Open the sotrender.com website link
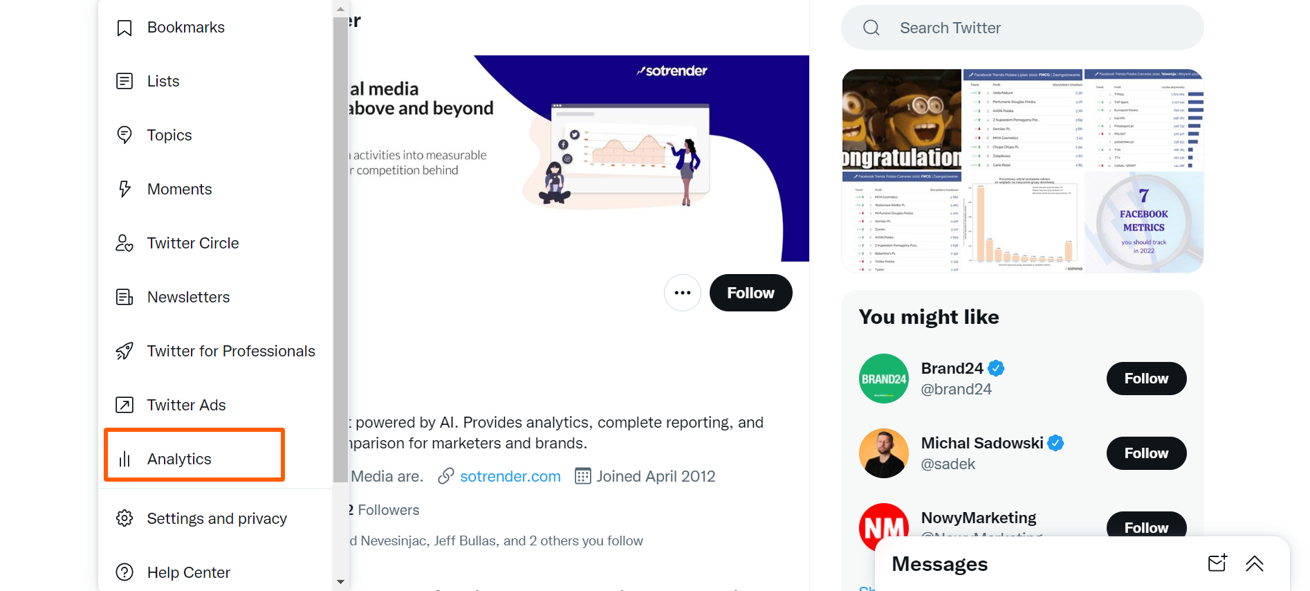This screenshot has height=591, width=1310. tap(510, 476)
